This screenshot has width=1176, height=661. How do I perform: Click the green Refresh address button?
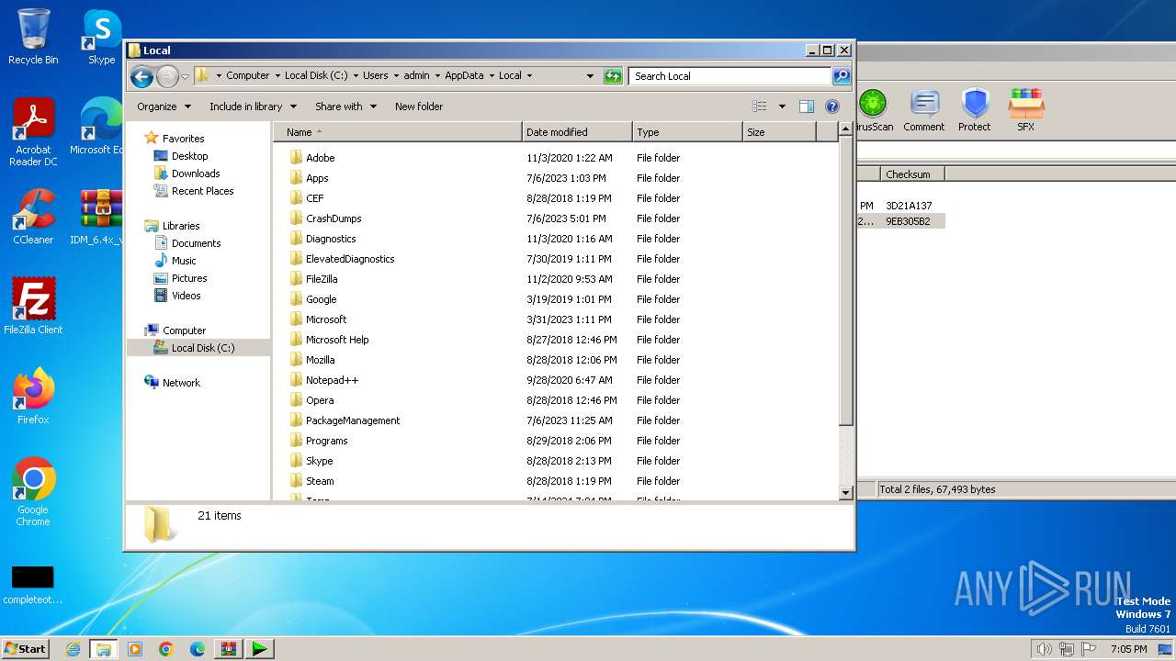(x=613, y=76)
